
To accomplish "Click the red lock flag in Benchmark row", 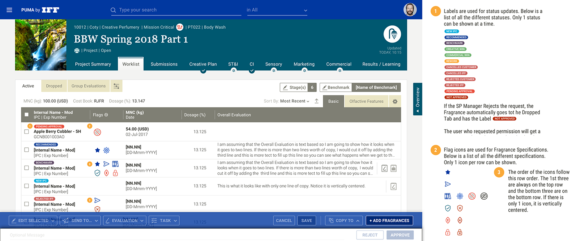I will [115, 173].
